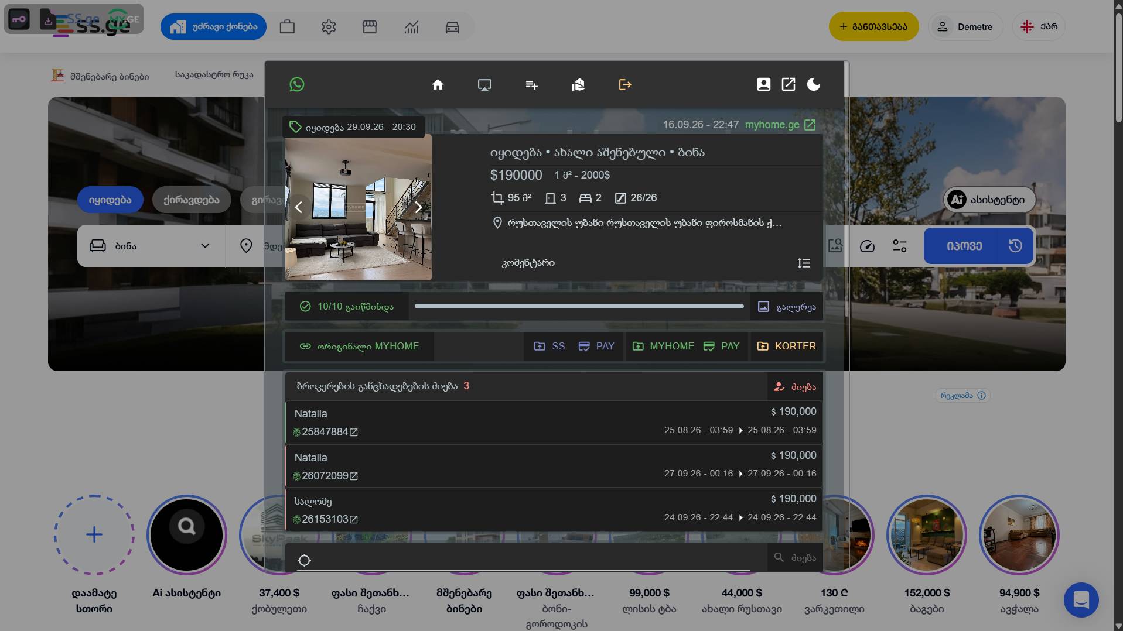Image resolution: width=1123 pixels, height=631 pixels.
Task: Click PAY next to SS
Action: pos(597,347)
